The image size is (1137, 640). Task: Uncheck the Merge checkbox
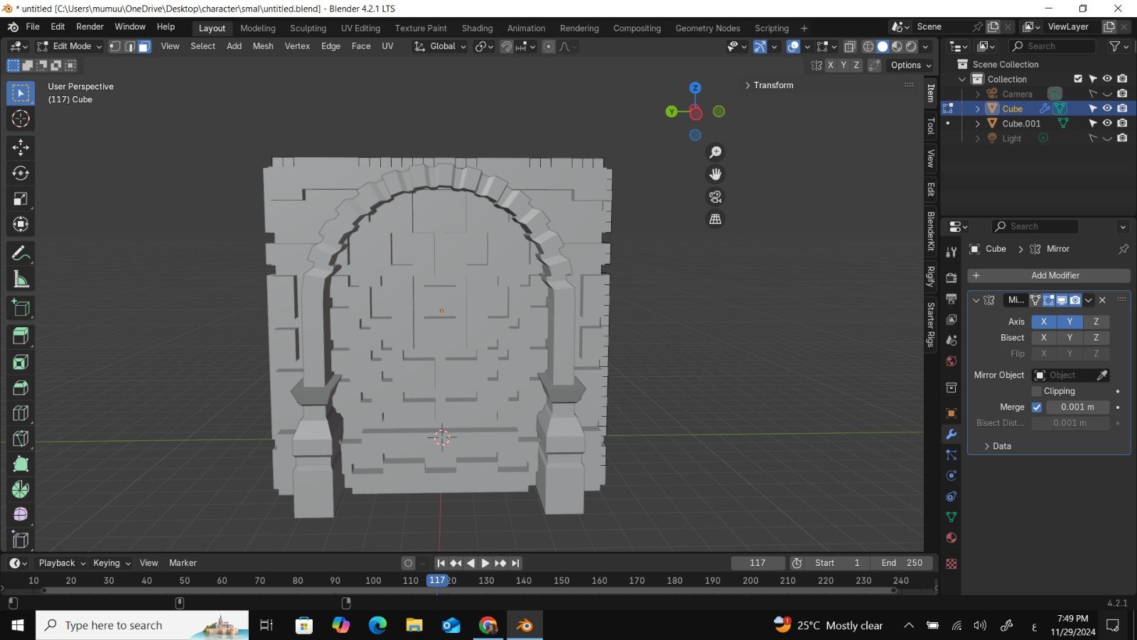(1036, 407)
